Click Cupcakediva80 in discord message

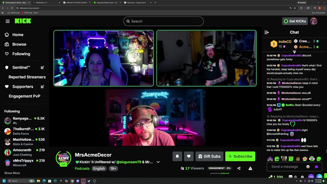pos(291,55)
